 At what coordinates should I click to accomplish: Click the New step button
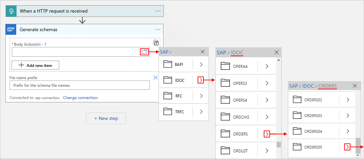[106, 118]
